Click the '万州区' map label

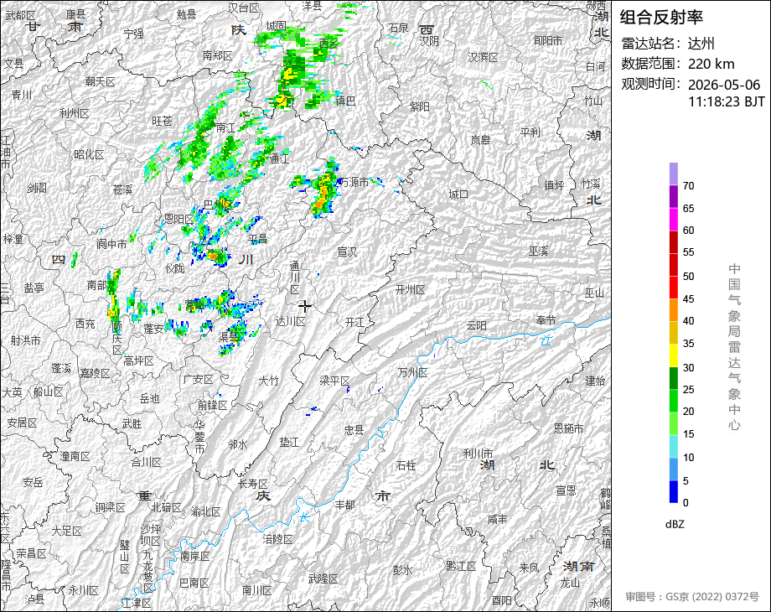click(x=412, y=373)
